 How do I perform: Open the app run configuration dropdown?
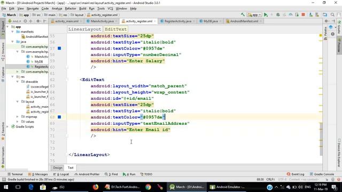click(254, 15)
